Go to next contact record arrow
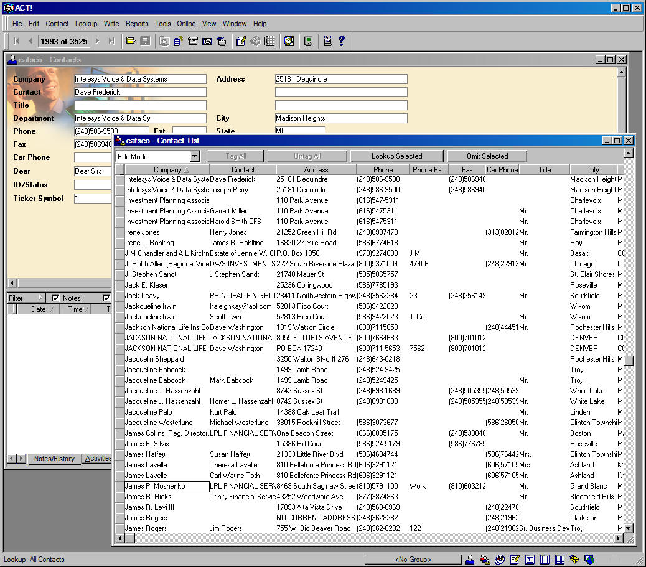This screenshot has height=567, width=646. click(97, 41)
